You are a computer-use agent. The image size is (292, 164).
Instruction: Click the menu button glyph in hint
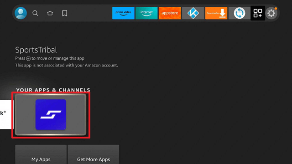pos(28,59)
